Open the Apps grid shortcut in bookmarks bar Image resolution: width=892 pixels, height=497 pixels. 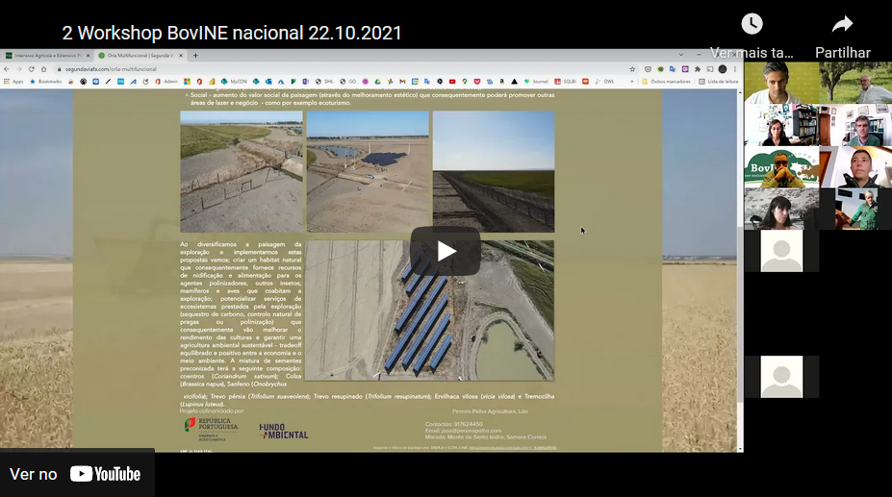pos(13,82)
